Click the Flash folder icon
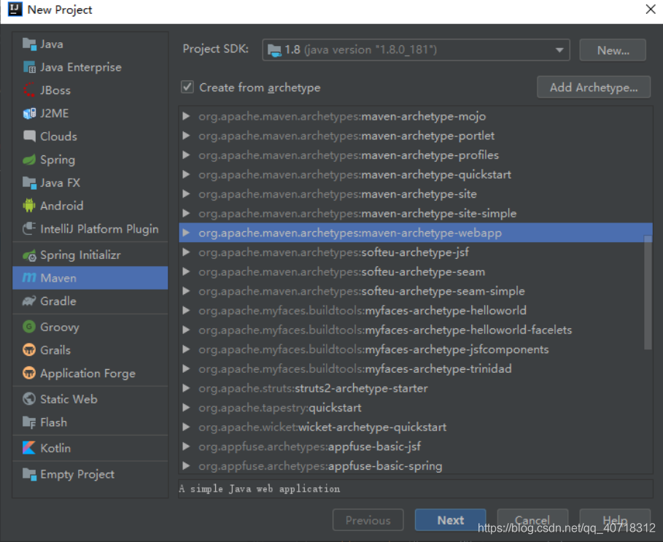The image size is (663, 542). [29, 422]
